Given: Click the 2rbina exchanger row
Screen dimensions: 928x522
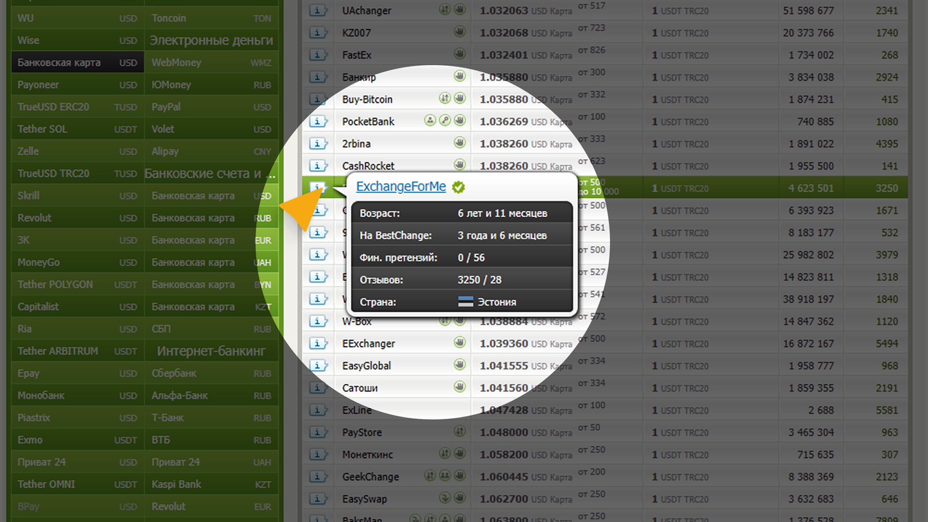Looking at the screenshot, I should point(356,144).
